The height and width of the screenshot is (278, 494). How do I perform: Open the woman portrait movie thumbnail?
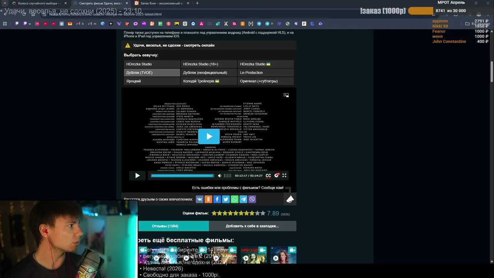[x=283, y=255]
